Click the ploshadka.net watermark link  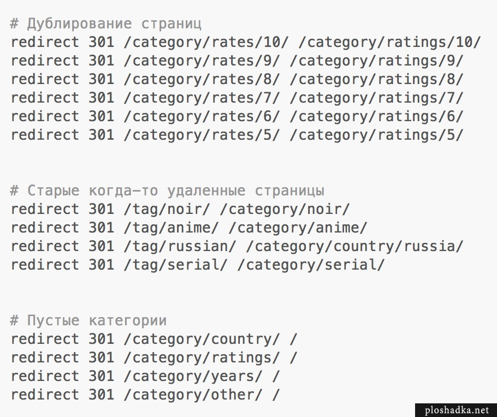[456, 409]
